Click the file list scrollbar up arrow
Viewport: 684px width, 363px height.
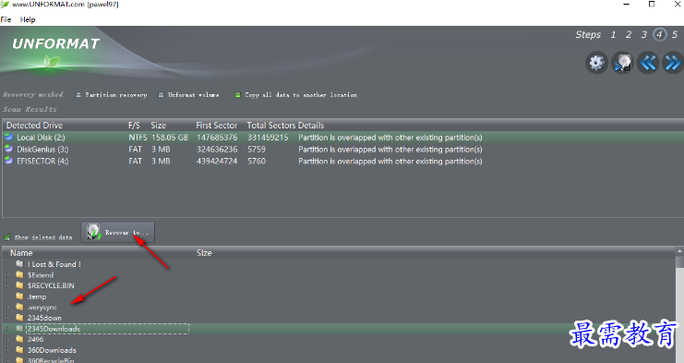click(x=679, y=251)
